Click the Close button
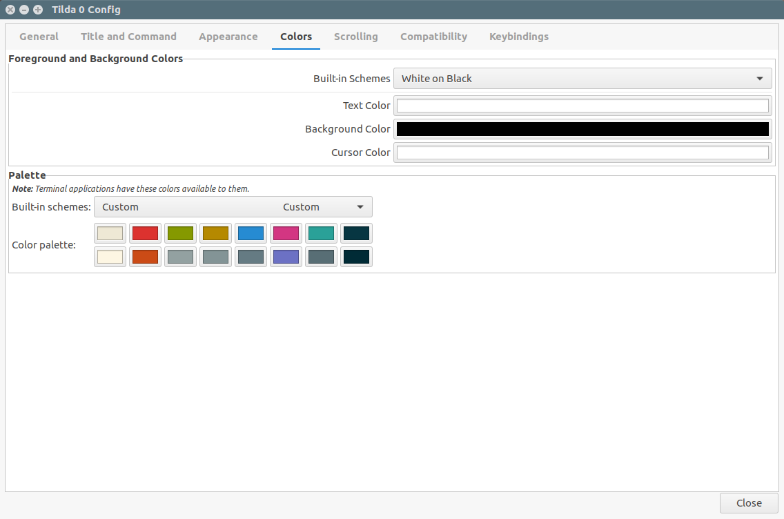784x519 pixels. coord(749,503)
